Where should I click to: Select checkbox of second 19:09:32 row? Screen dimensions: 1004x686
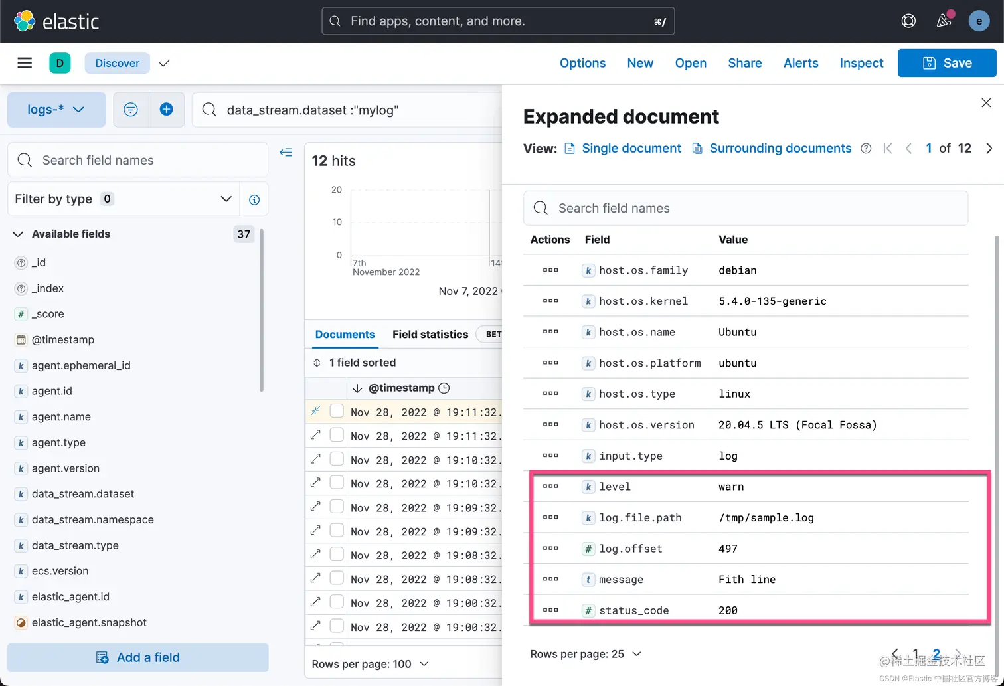337,531
